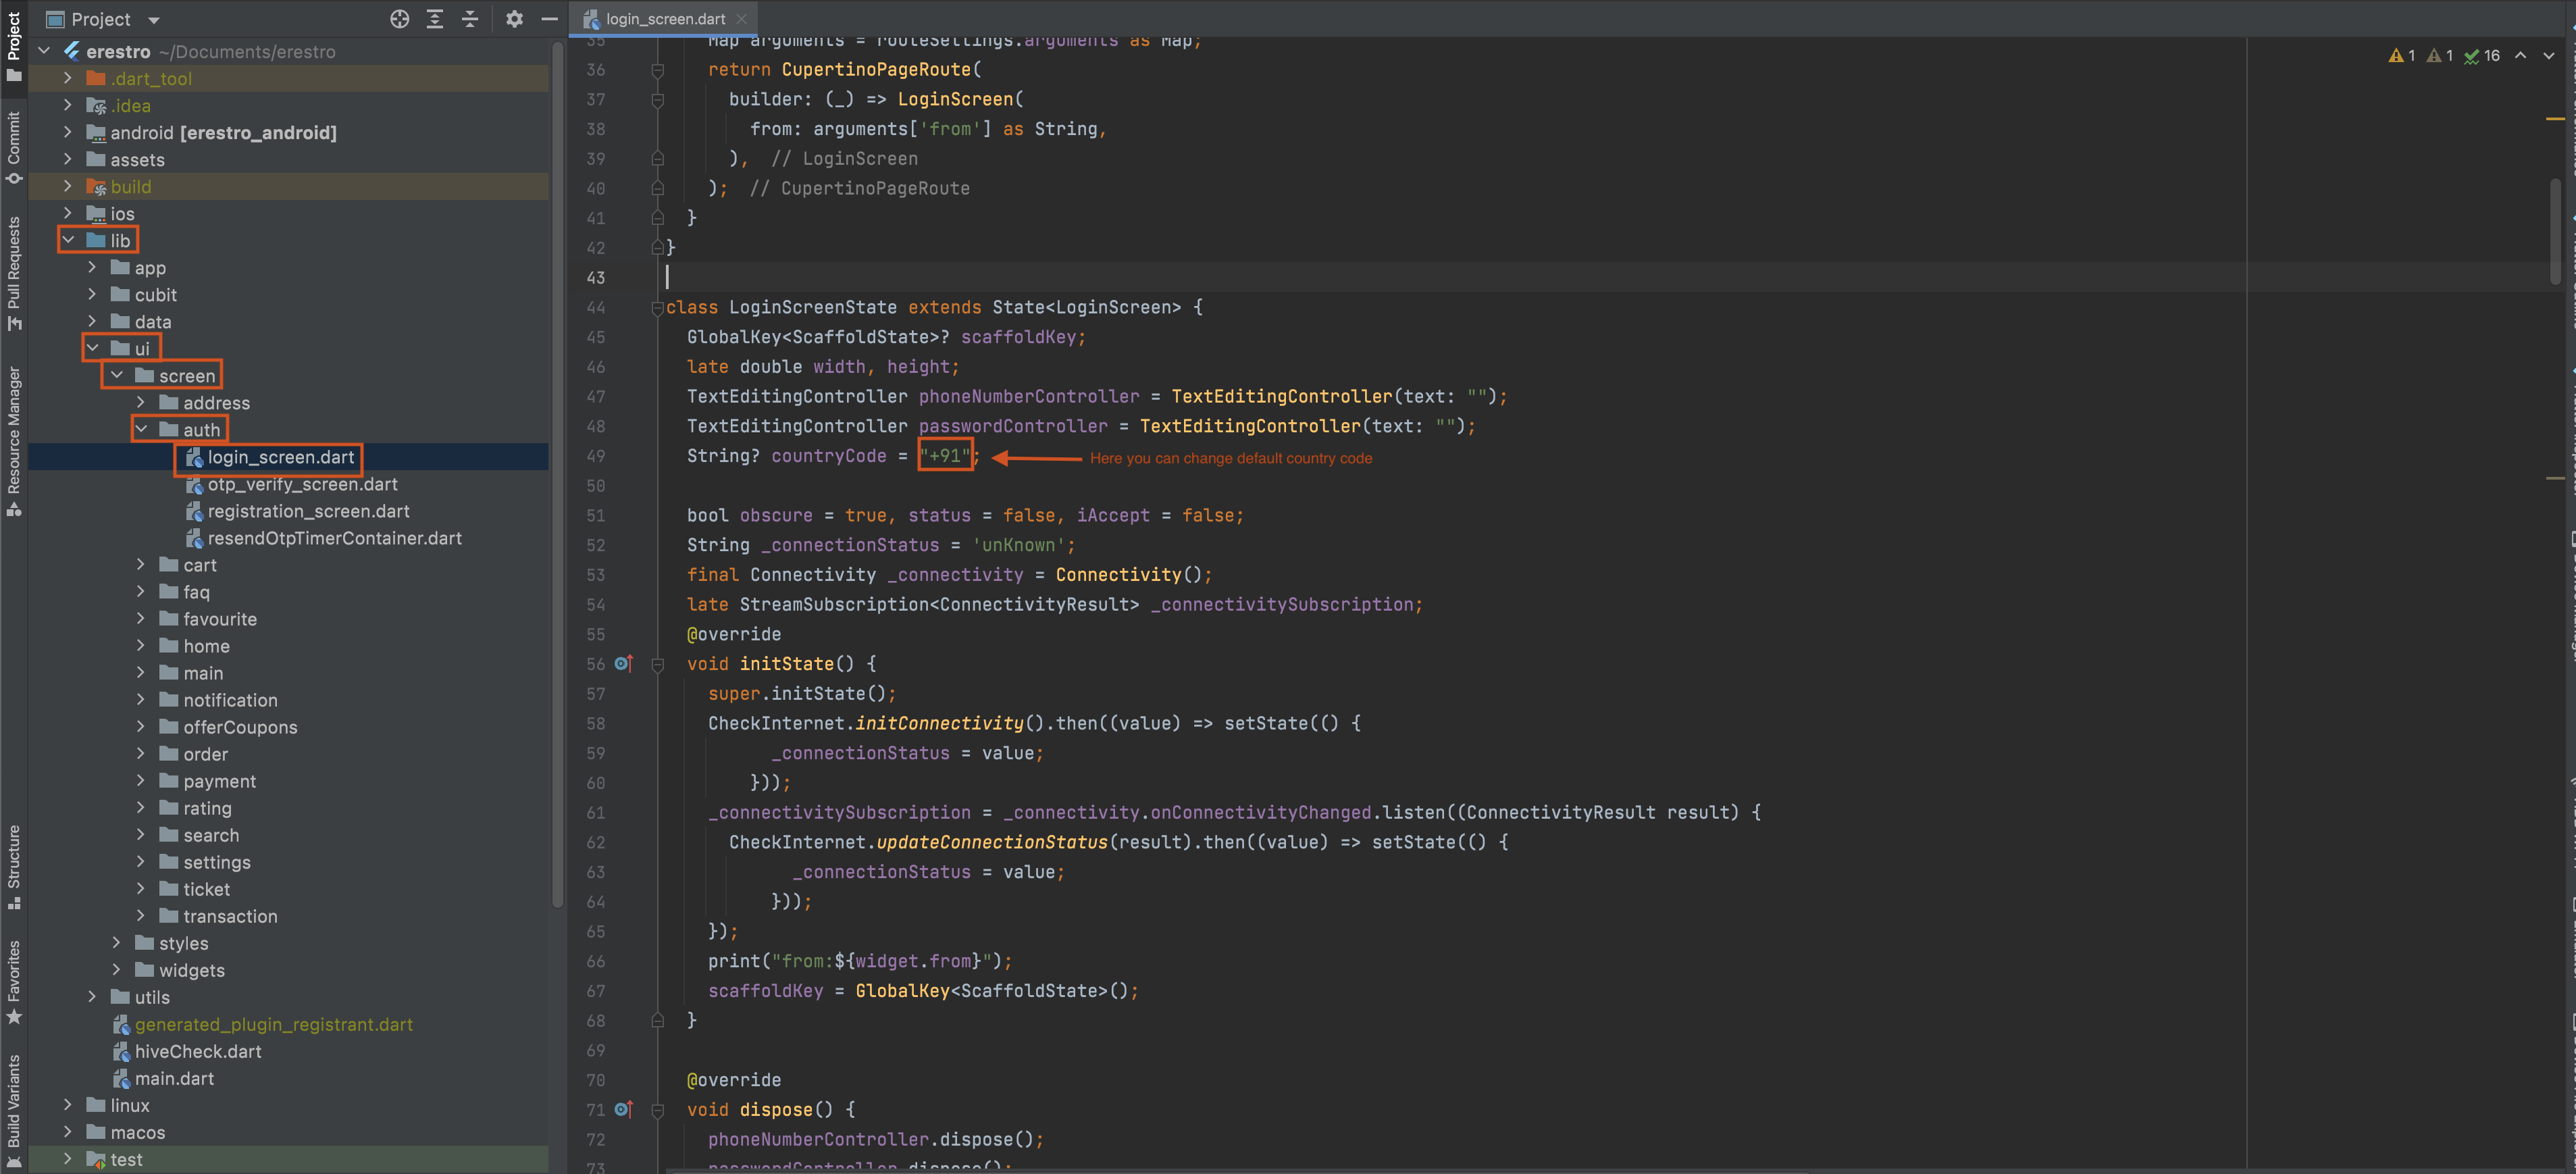This screenshot has height=1174, width=2576.
Task: Open Project panel settings gear
Action: point(514,19)
